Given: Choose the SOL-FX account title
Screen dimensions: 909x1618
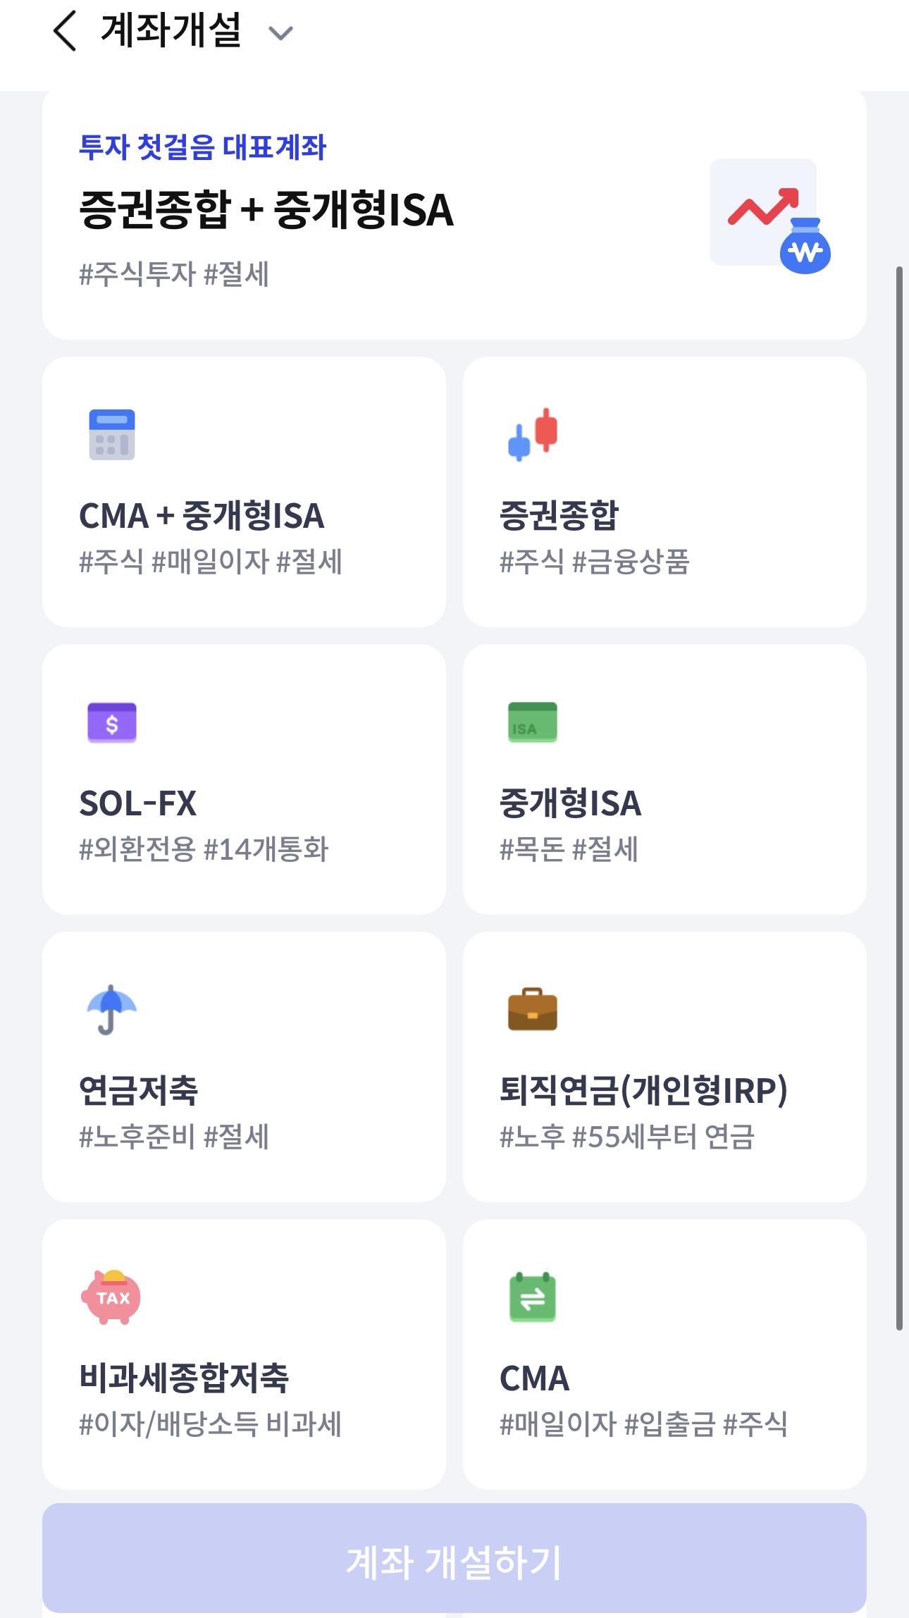Looking at the screenshot, I should click(x=138, y=803).
